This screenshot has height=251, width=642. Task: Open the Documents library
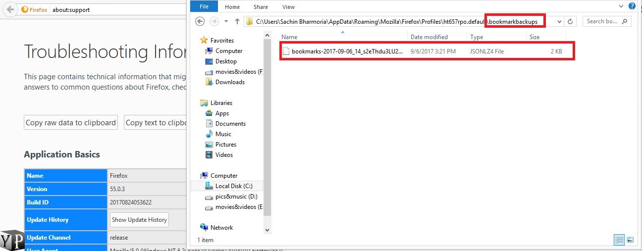[230, 124]
